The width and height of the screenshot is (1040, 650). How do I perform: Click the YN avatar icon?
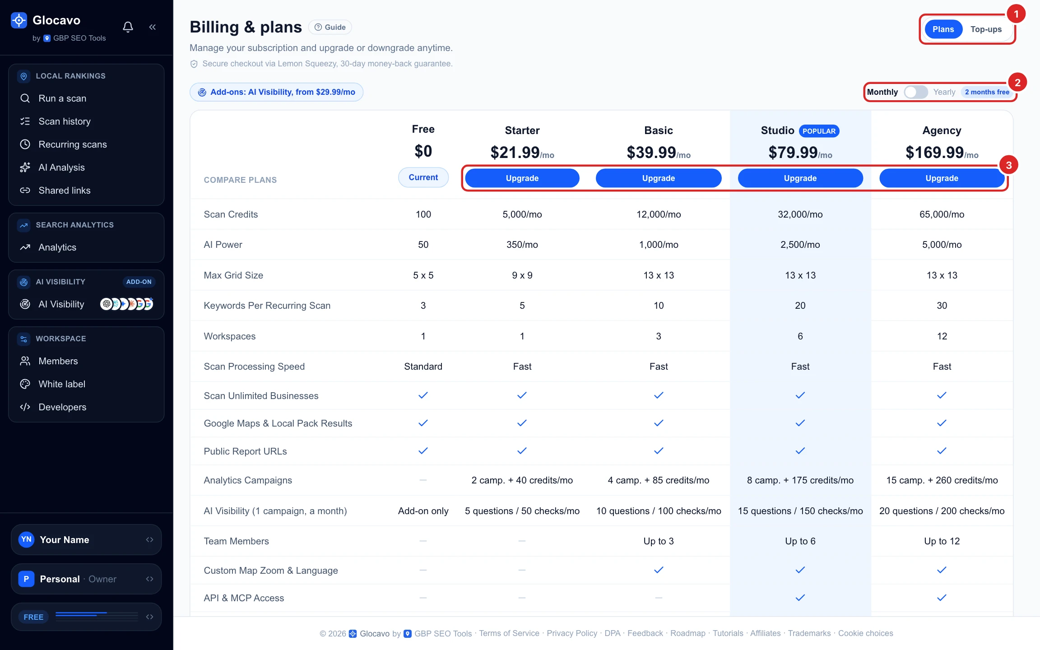tap(27, 539)
